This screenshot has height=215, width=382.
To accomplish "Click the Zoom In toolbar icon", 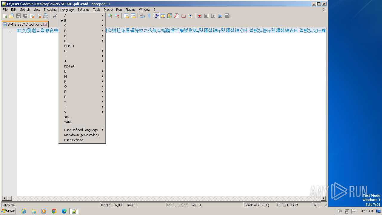I will pos(110,16).
